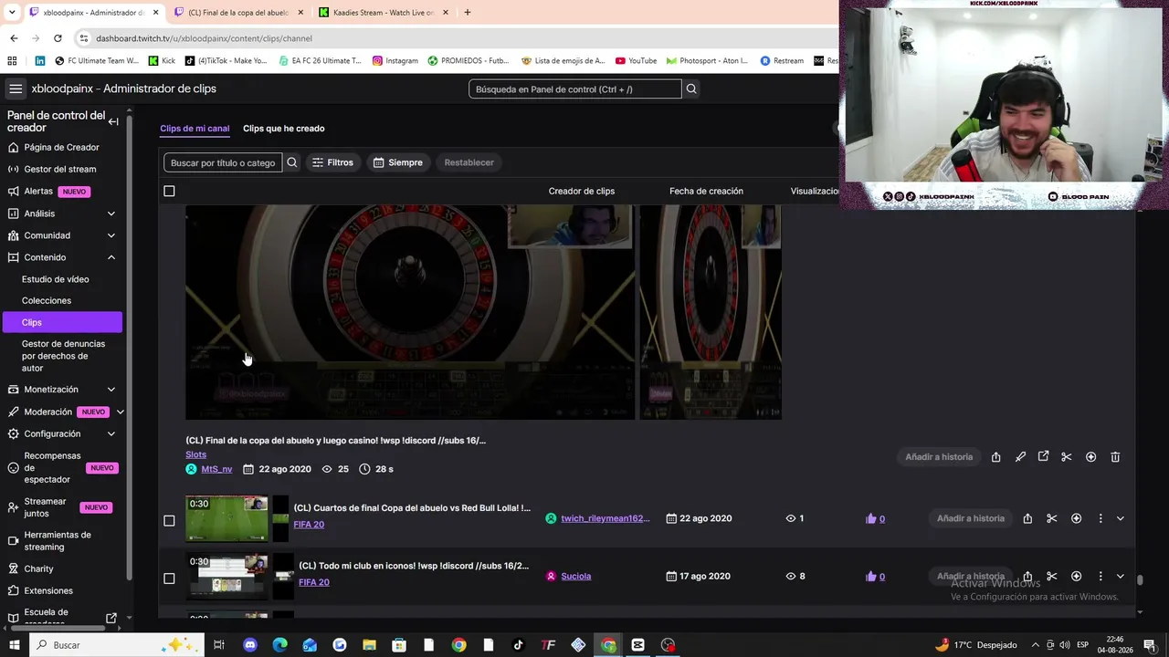The image size is (1169, 657).
Task: Share the expanded Final de la copa clip
Action: pos(995,457)
